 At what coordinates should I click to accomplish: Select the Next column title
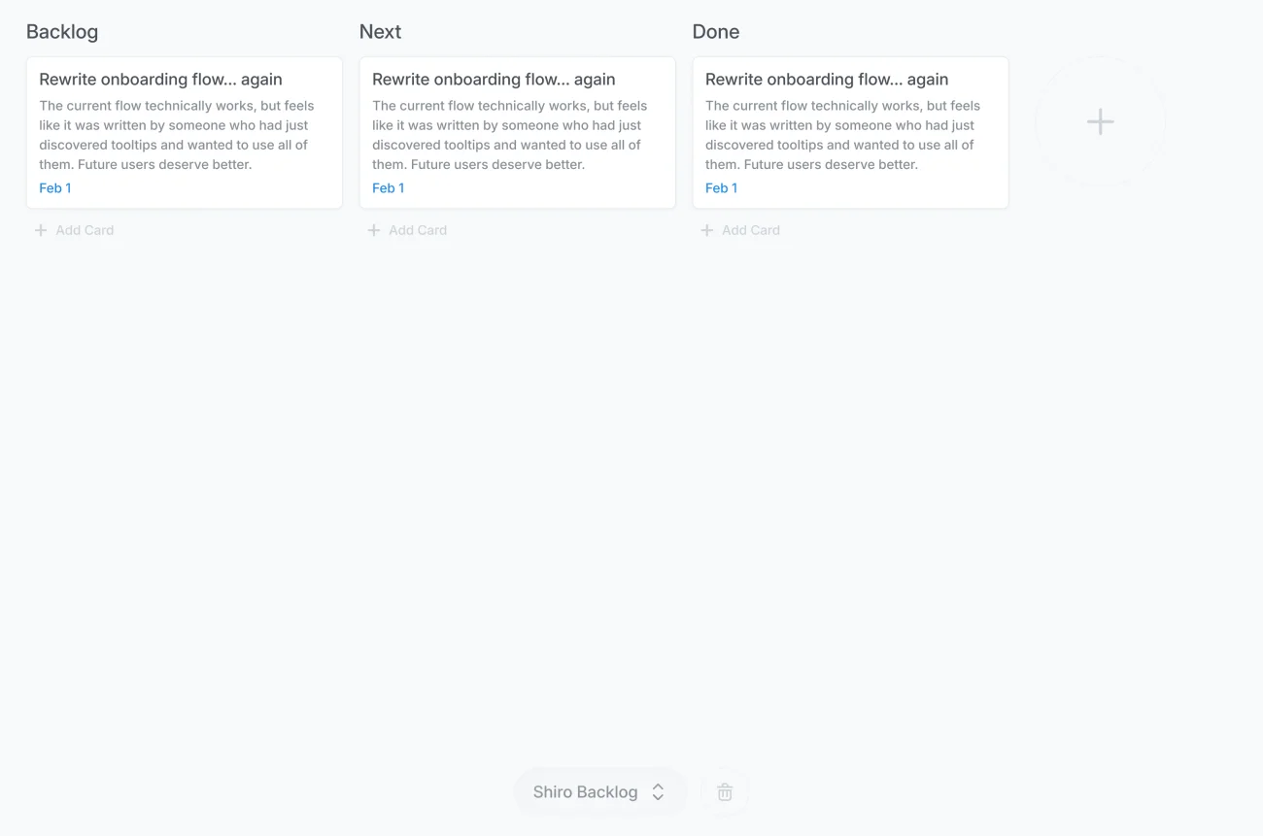click(x=380, y=32)
